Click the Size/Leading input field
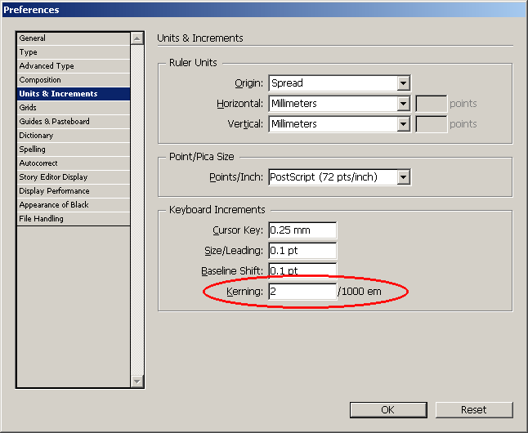 point(302,251)
